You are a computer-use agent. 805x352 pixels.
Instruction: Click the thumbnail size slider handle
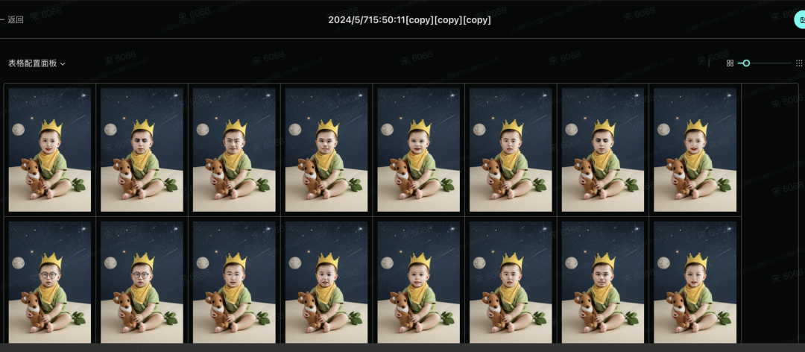[746, 63]
